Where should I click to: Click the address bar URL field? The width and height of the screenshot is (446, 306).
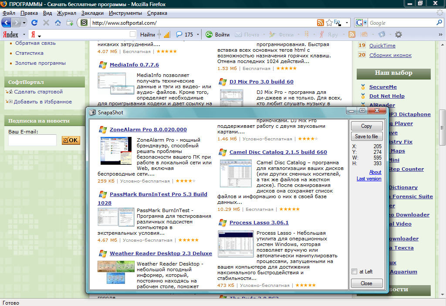pos(203,23)
